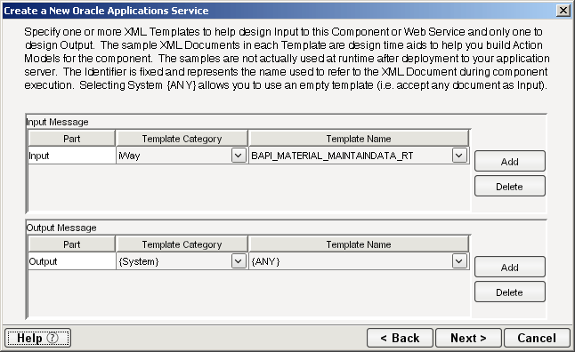575x352 pixels.
Task: Click Template Category header in Output Message
Action: (x=182, y=244)
